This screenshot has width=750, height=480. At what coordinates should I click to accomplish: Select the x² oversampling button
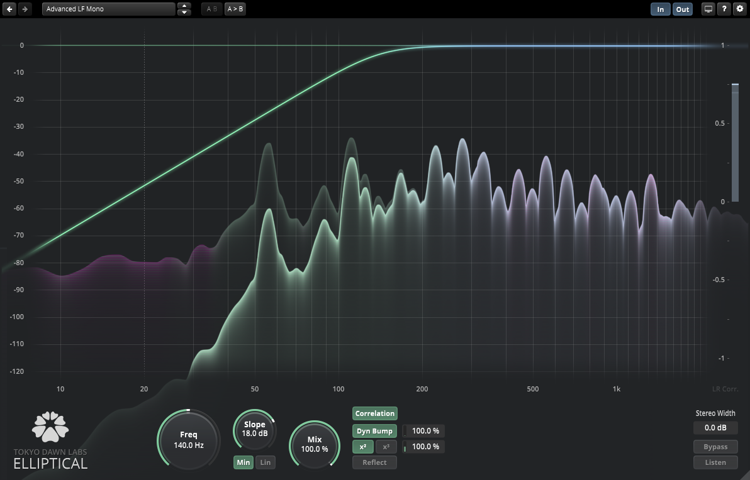pos(362,447)
